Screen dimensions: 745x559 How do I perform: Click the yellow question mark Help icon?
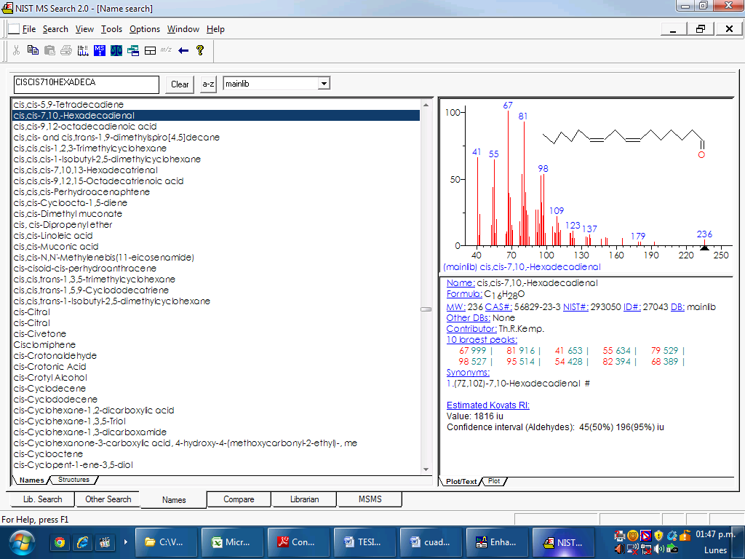click(x=200, y=50)
